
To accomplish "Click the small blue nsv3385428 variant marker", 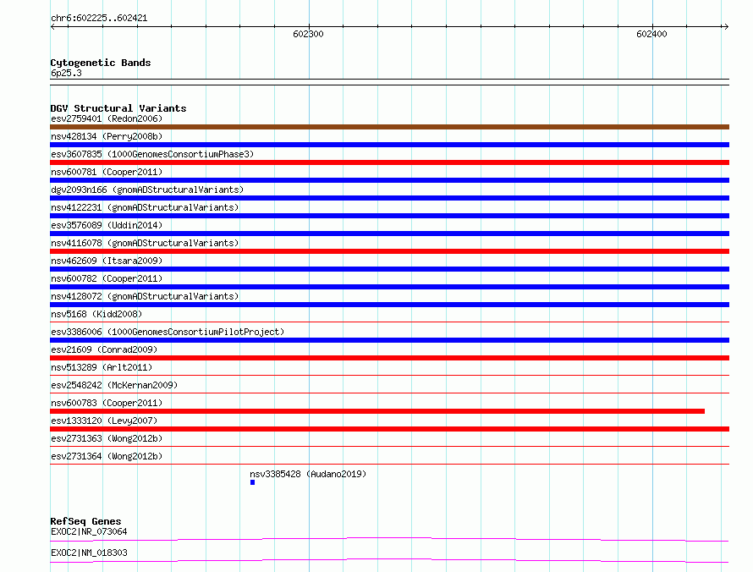I will click(x=253, y=482).
